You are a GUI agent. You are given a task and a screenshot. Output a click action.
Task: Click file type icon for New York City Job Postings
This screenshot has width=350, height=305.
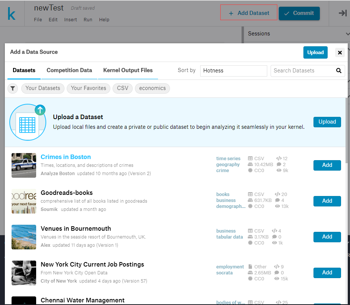click(x=250, y=267)
